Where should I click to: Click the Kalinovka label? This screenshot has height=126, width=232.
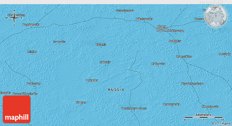pos(158,64)
